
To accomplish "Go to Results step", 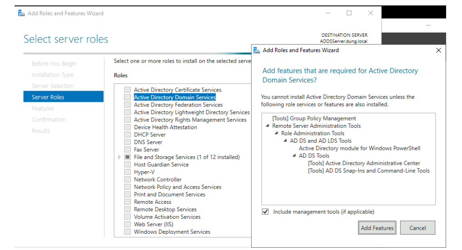I will (x=41, y=131).
